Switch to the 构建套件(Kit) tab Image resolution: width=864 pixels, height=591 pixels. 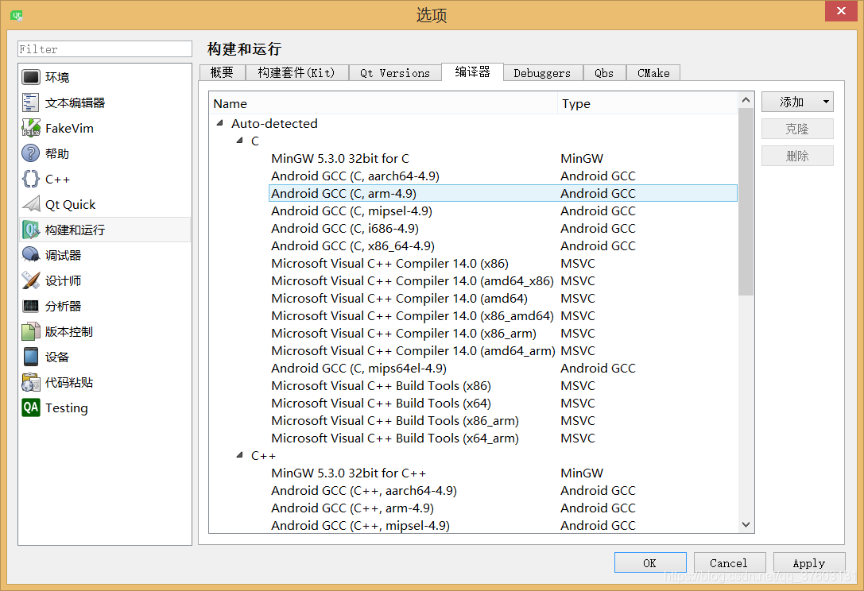pos(296,73)
